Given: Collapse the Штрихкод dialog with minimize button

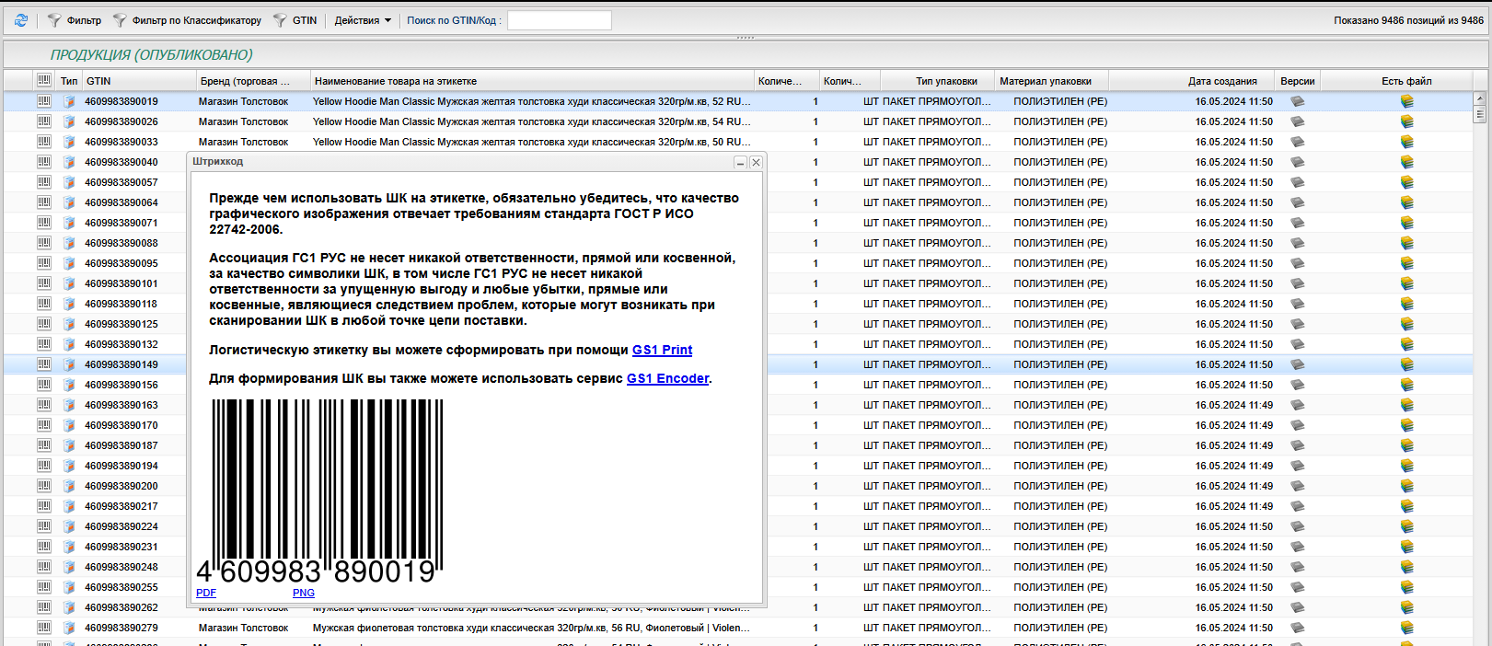Looking at the screenshot, I should [740, 162].
